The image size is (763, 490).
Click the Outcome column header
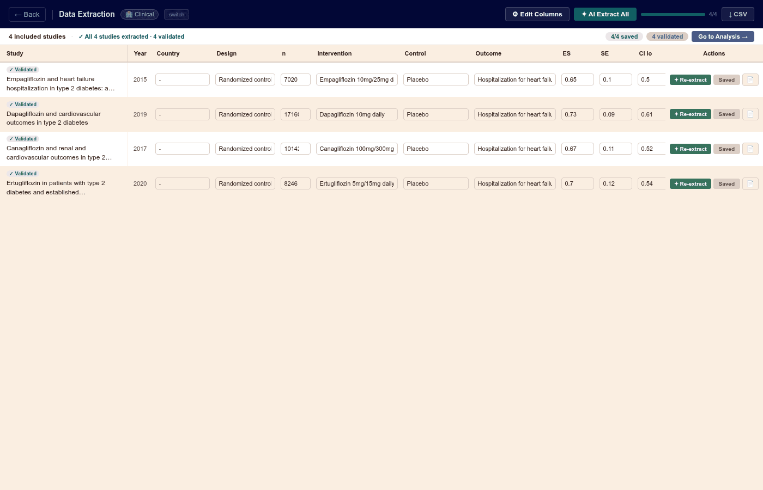(x=488, y=53)
